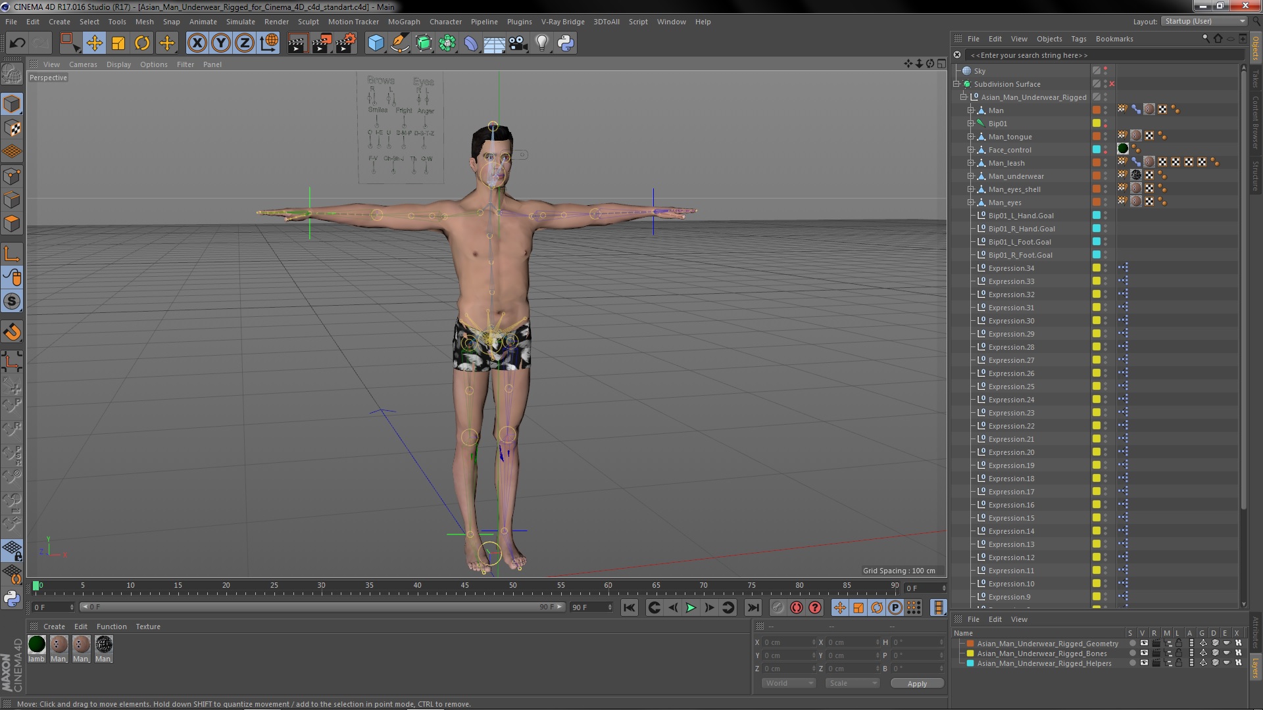Select the Edges mode icon
This screenshot has width=1263, height=710.
pyautogui.click(x=12, y=200)
